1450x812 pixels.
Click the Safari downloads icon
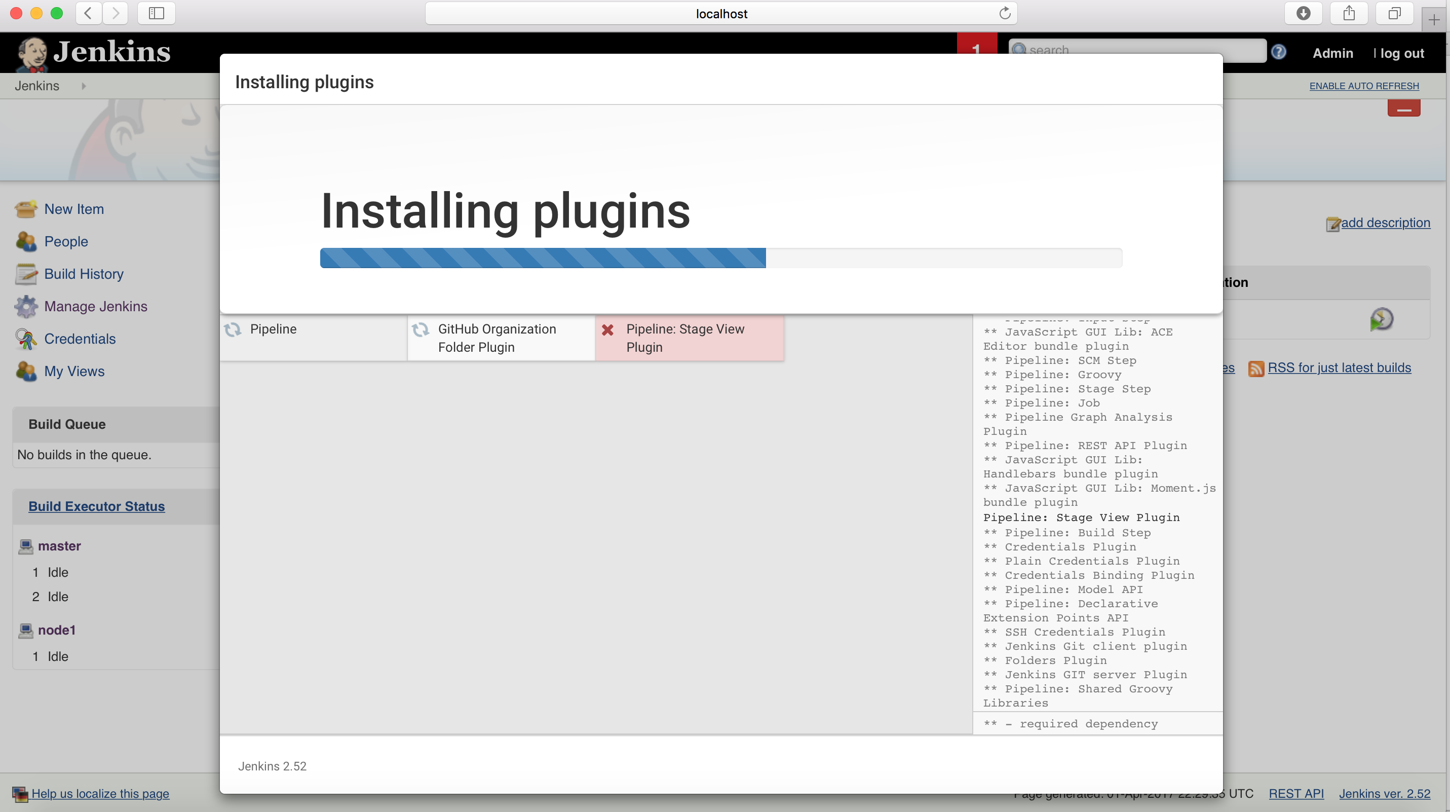click(x=1304, y=14)
